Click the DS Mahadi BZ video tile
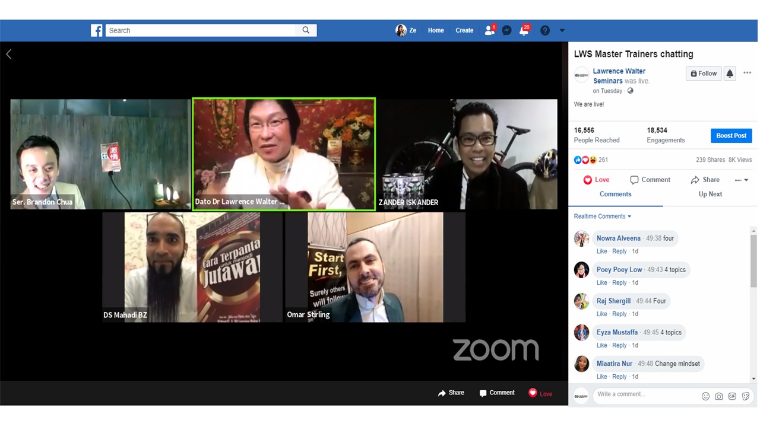The width and height of the screenshot is (760, 427). (x=192, y=267)
